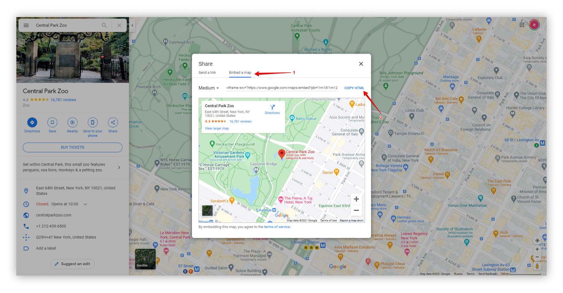
Task: Click the magnifying glass search icon
Action: click(104, 25)
